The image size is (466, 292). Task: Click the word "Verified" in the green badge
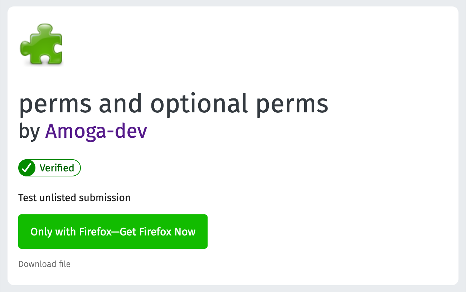(x=57, y=168)
